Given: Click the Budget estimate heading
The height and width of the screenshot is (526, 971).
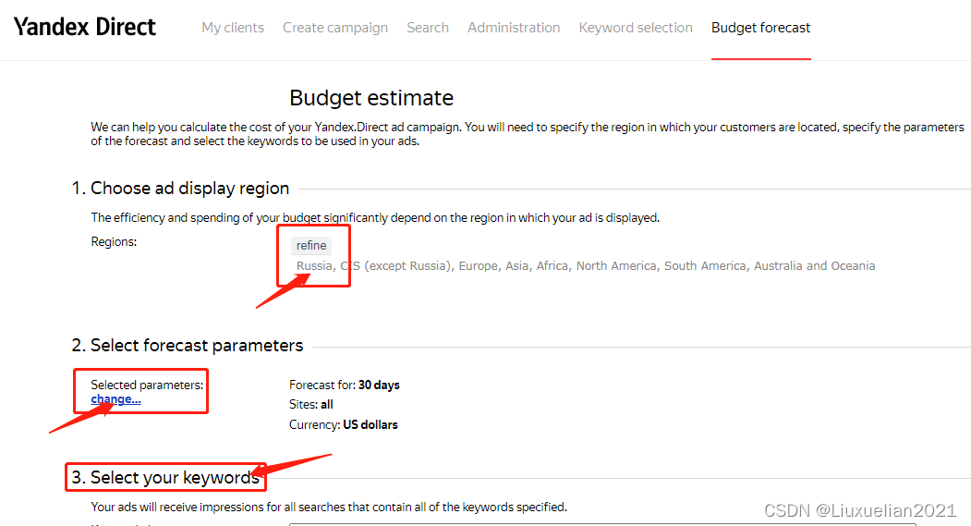Looking at the screenshot, I should click(x=371, y=98).
